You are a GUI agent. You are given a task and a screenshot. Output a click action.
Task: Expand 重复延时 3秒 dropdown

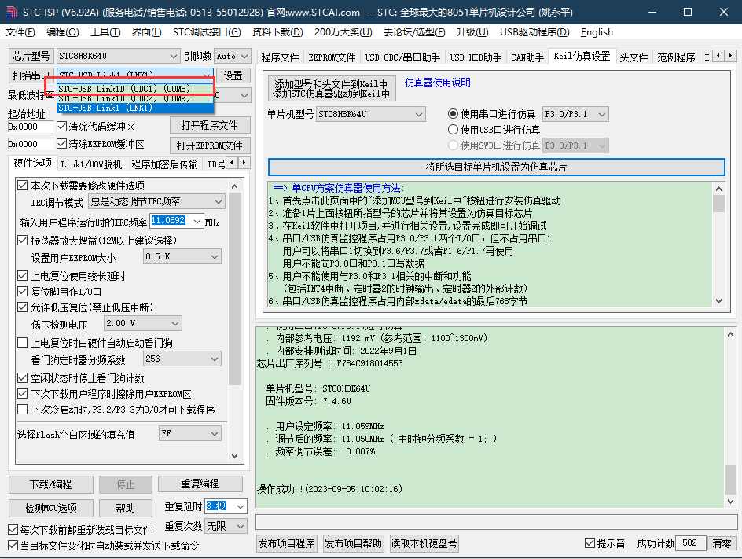pos(241,506)
